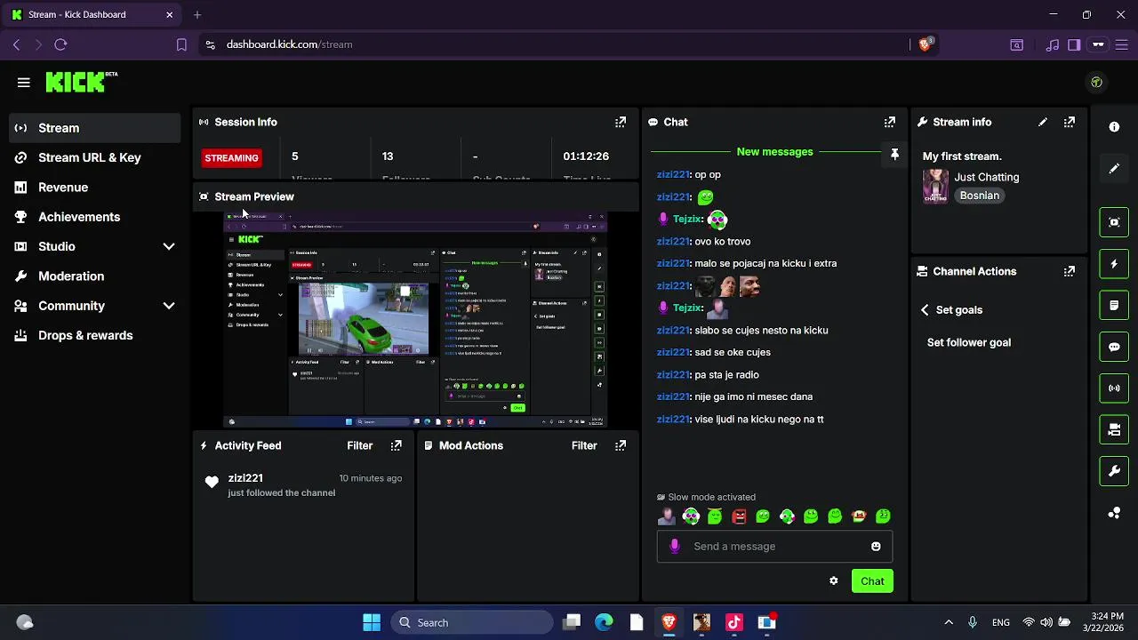The image size is (1138, 640).
Task: Open the Activity Feed Filter
Action: coord(360,445)
